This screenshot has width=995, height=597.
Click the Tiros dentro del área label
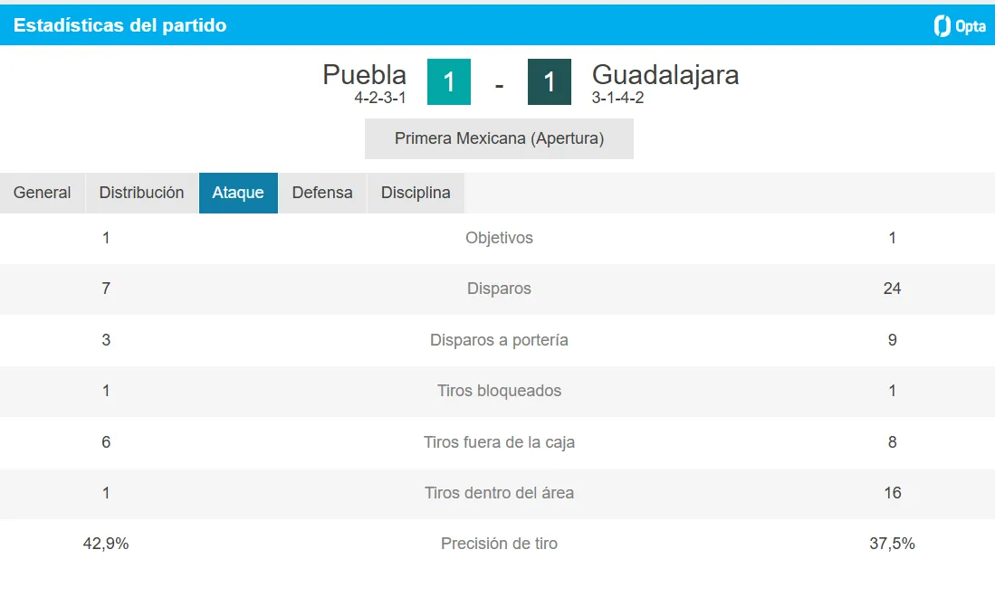pos(499,492)
